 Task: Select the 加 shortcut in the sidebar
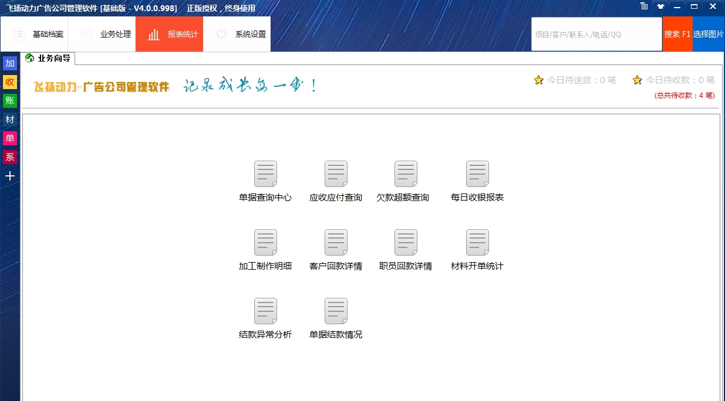coord(9,63)
